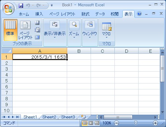Save the workbook with the floppy icon
This screenshot has width=166, height=127.
21,6
